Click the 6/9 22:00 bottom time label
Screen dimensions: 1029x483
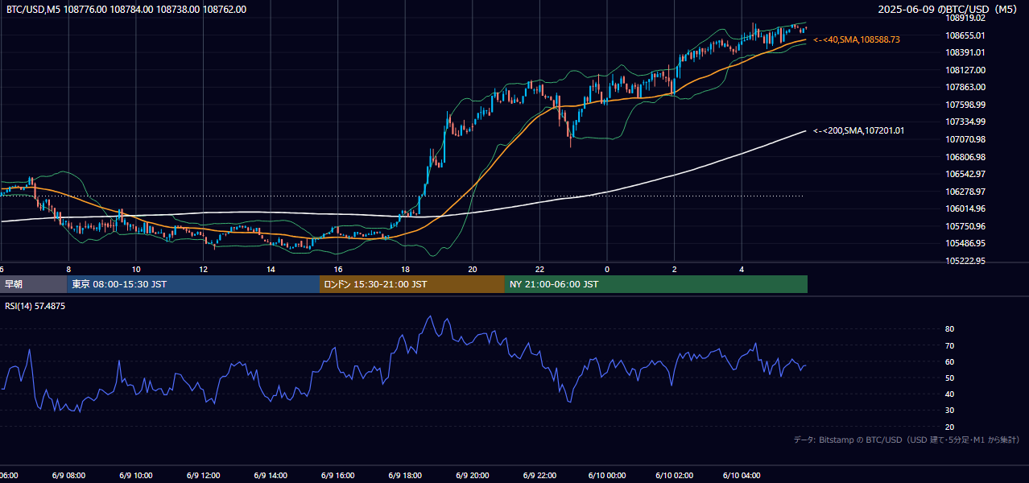(539, 476)
